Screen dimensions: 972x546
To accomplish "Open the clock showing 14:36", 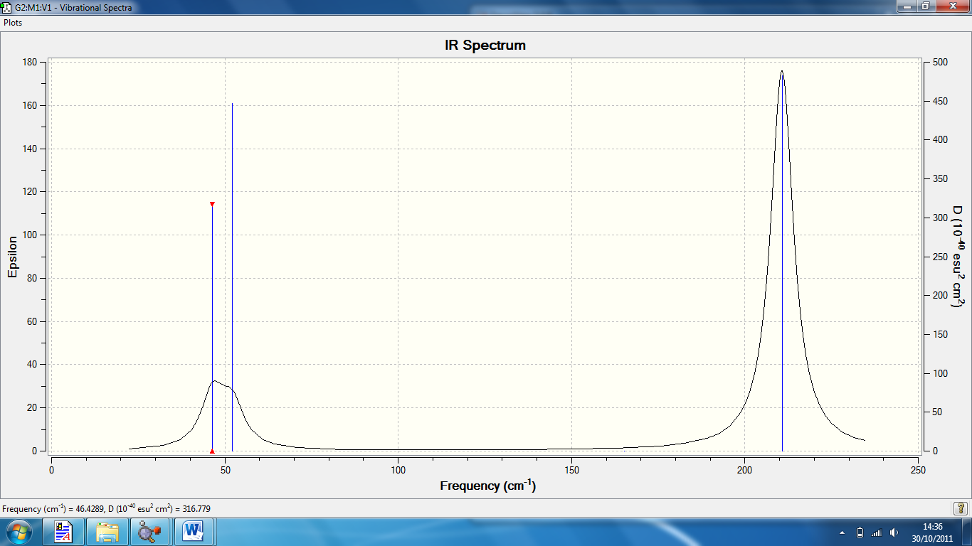I will coord(932,532).
